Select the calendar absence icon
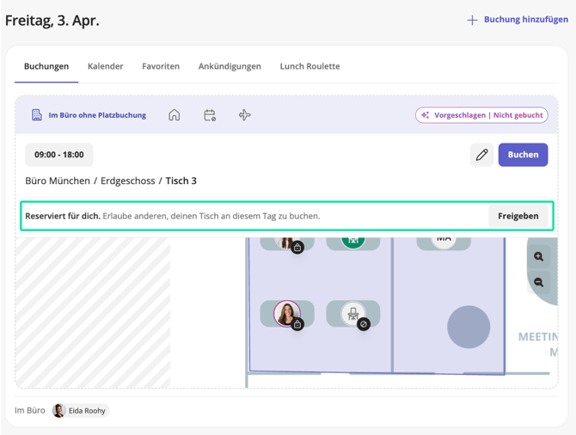 (x=210, y=115)
